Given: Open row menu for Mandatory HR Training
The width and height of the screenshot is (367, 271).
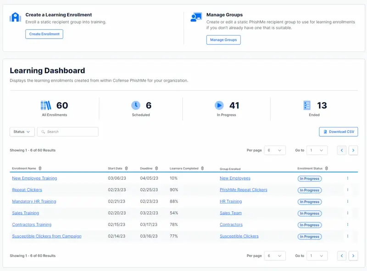Looking at the screenshot, I should [x=348, y=201].
